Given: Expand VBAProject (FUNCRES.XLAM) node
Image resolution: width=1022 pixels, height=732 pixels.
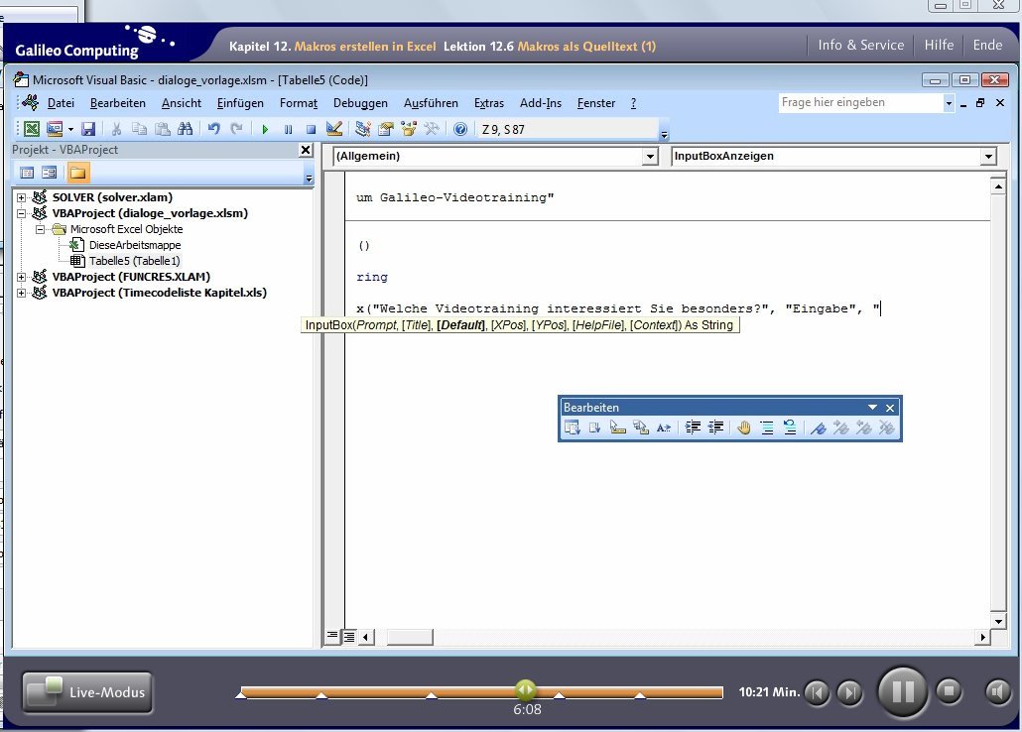Looking at the screenshot, I should click(21, 277).
